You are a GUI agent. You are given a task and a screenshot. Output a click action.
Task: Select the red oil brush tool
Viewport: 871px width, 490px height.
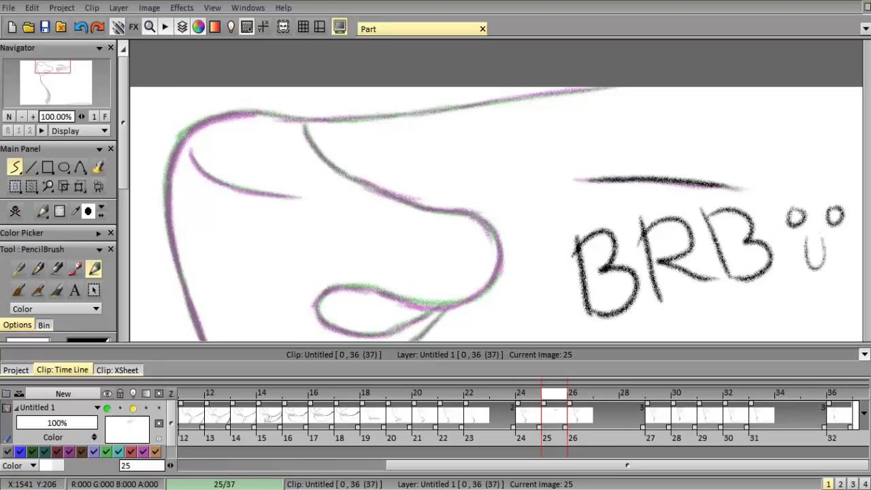[75, 269]
